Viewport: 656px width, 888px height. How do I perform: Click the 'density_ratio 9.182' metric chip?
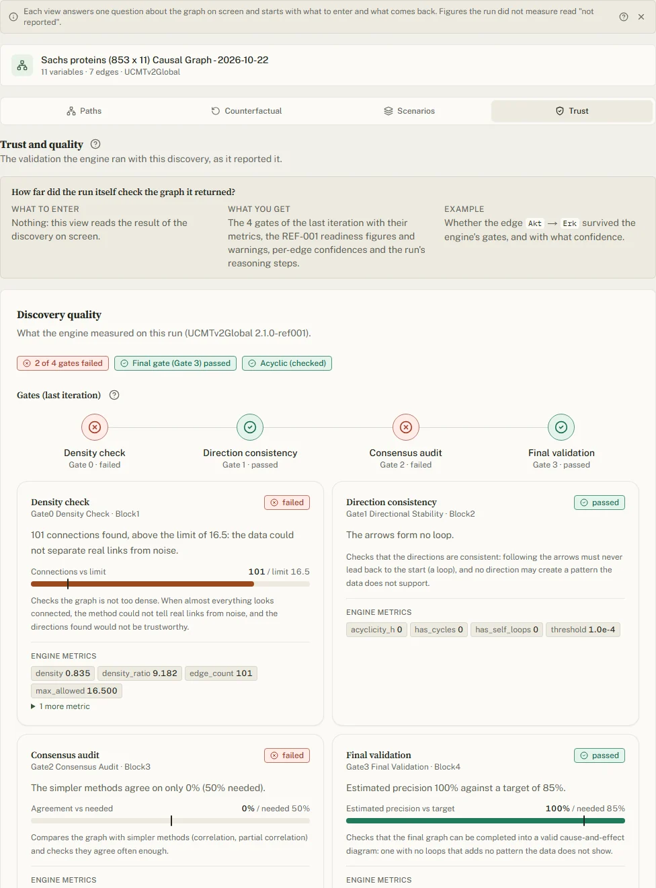click(140, 673)
